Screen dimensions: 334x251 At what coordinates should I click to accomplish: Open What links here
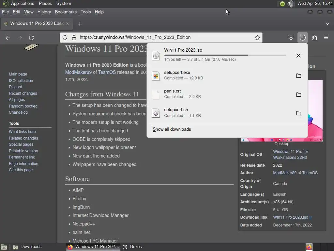point(22,132)
